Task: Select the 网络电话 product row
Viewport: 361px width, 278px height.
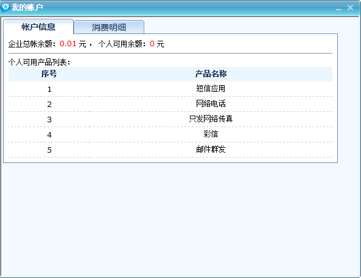Action: (x=170, y=104)
